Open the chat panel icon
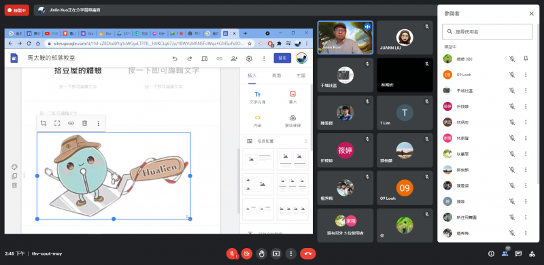Screen dimensions: 544x265 click(518, 253)
